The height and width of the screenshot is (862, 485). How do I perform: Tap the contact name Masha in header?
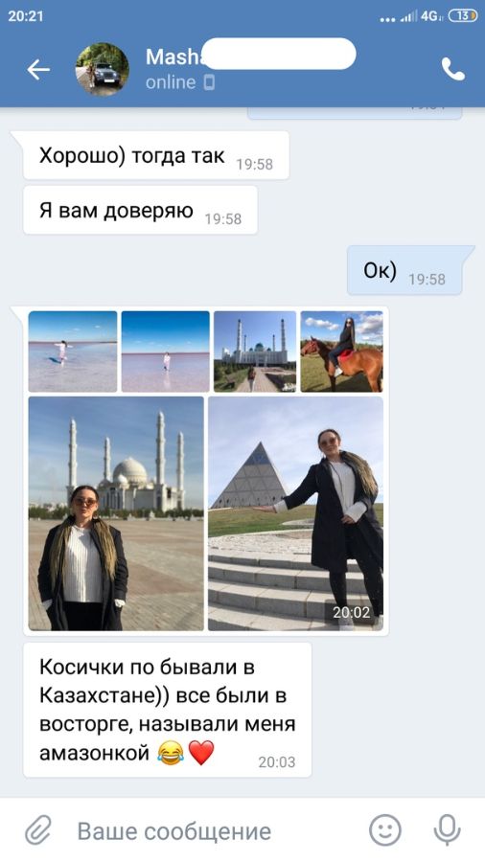[x=173, y=57]
